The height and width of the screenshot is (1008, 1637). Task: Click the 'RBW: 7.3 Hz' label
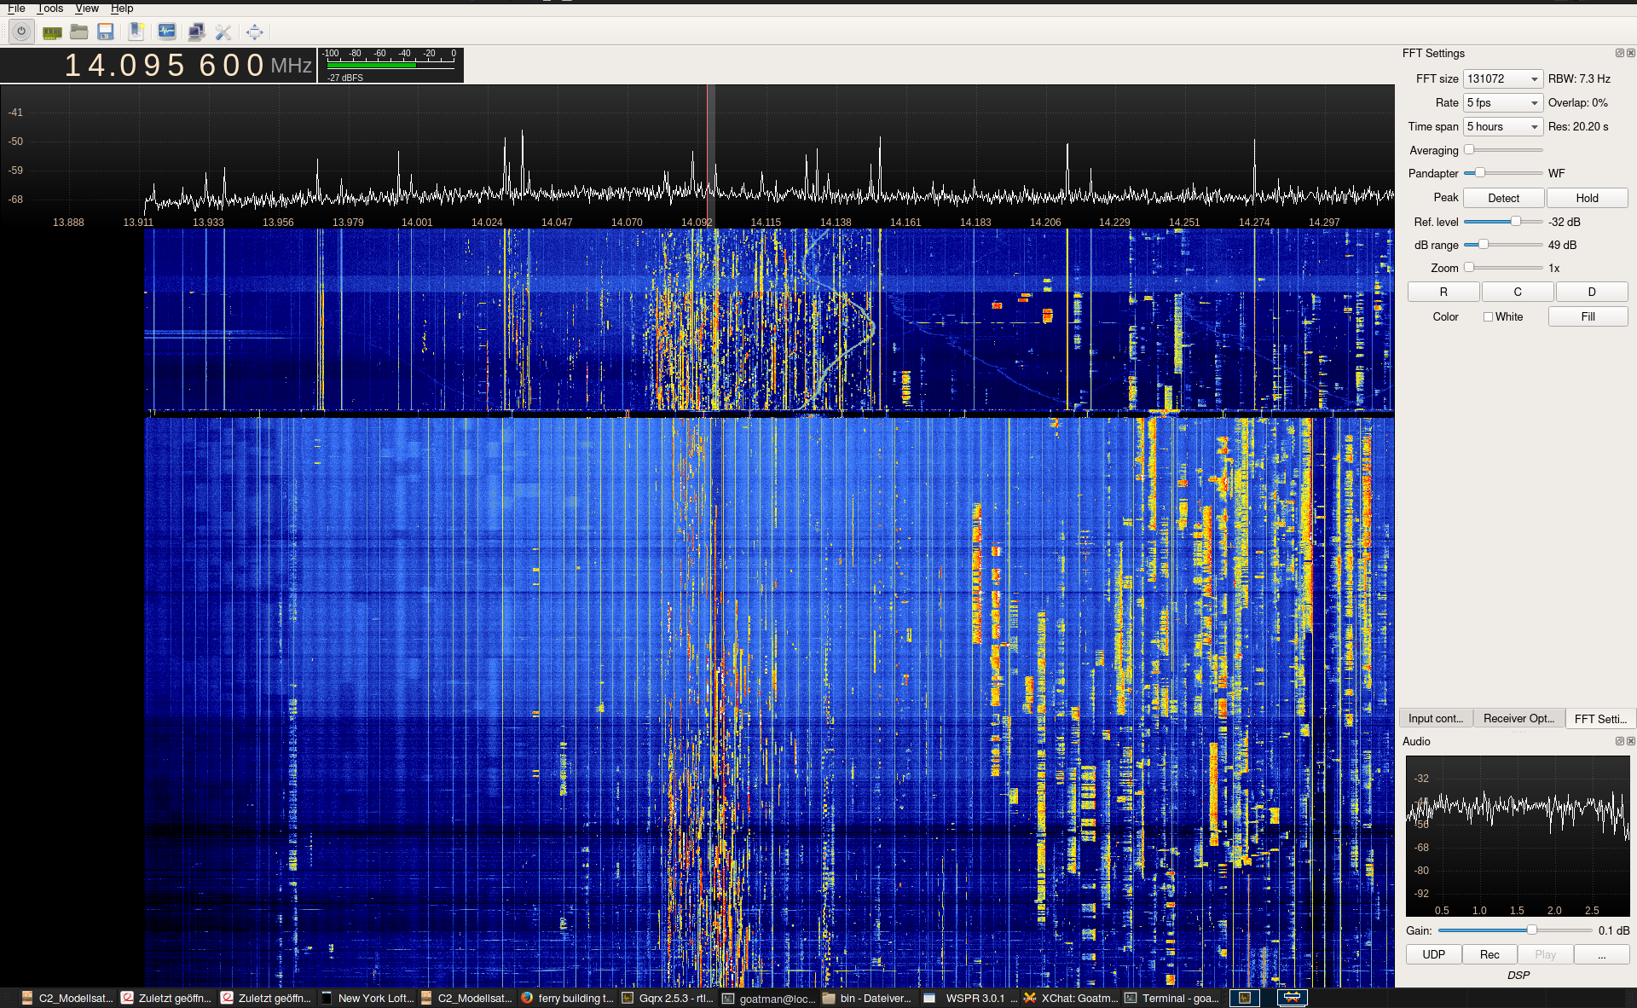(1579, 78)
